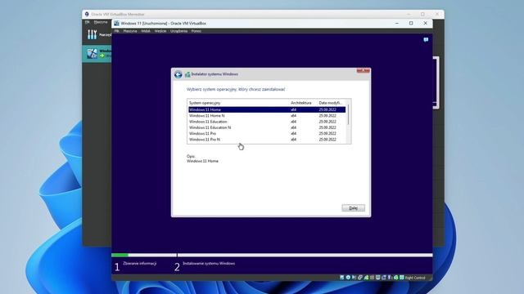Click the shared folders status bar icon

tap(372, 278)
